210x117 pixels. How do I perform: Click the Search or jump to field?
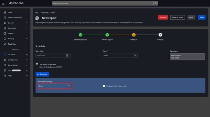point(103,3)
